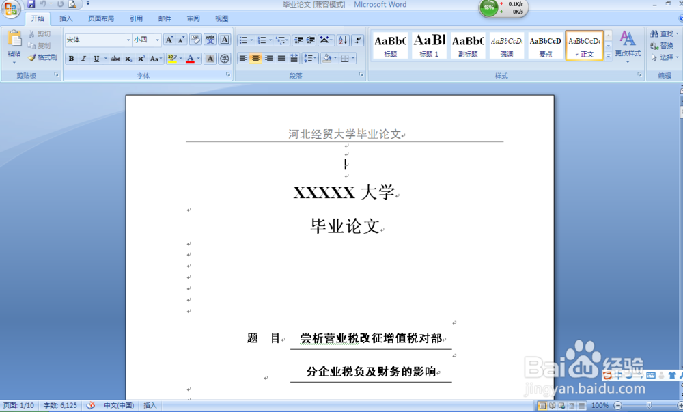
Task: Enable subscript formatting
Action: 128,59
